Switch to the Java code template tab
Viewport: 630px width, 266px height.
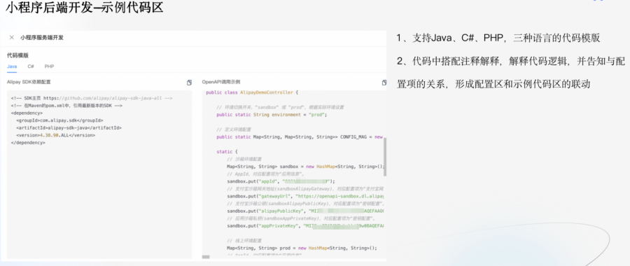click(12, 66)
